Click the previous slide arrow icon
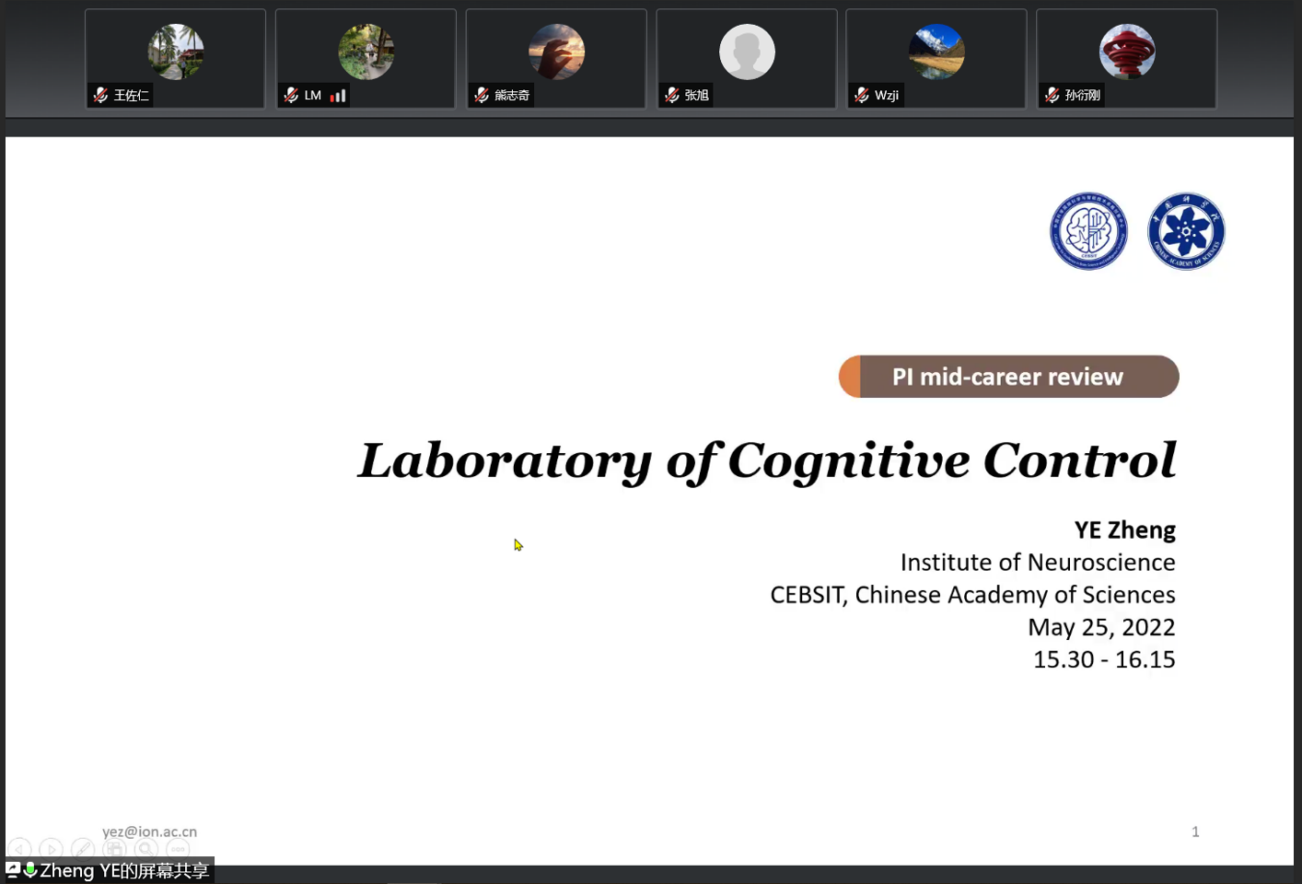This screenshot has height=884, width=1302. (x=20, y=849)
